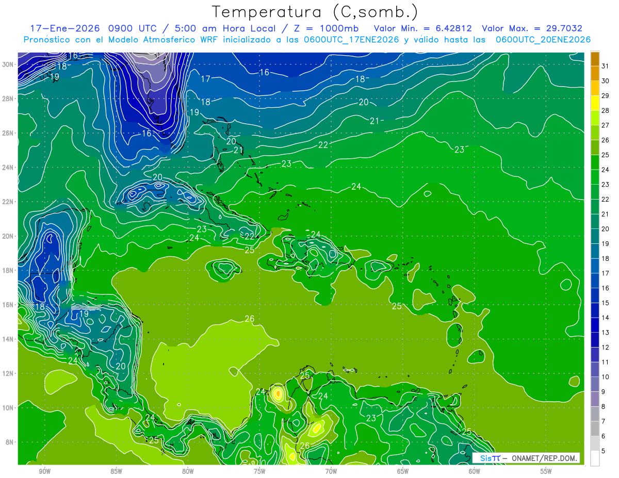619x478 pixels.
Task: Click the '14N' latitude axis label
Action: point(8,339)
